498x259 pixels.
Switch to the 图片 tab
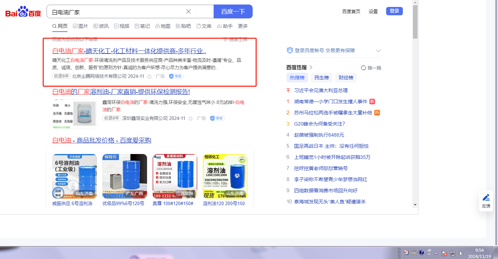(x=81, y=26)
